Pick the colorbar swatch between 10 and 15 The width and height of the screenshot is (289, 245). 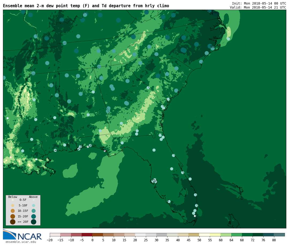pyautogui.click(x=119, y=235)
